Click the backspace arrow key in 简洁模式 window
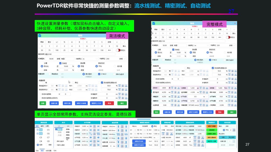Screen dimensions: 271x152 coord(109,50)
